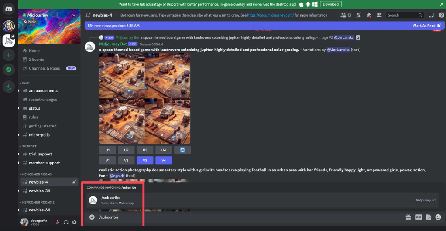Click the @cgoldt mention

tap(117, 176)
